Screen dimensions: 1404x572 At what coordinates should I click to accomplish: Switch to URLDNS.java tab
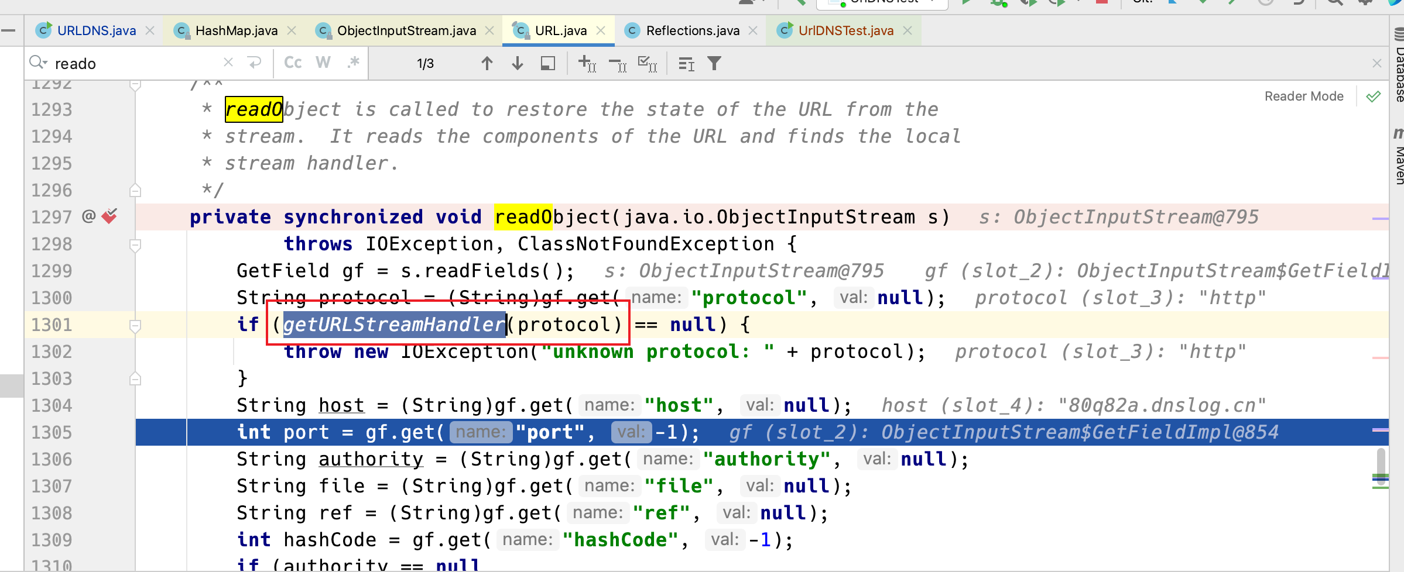click(x=97, y=30)
